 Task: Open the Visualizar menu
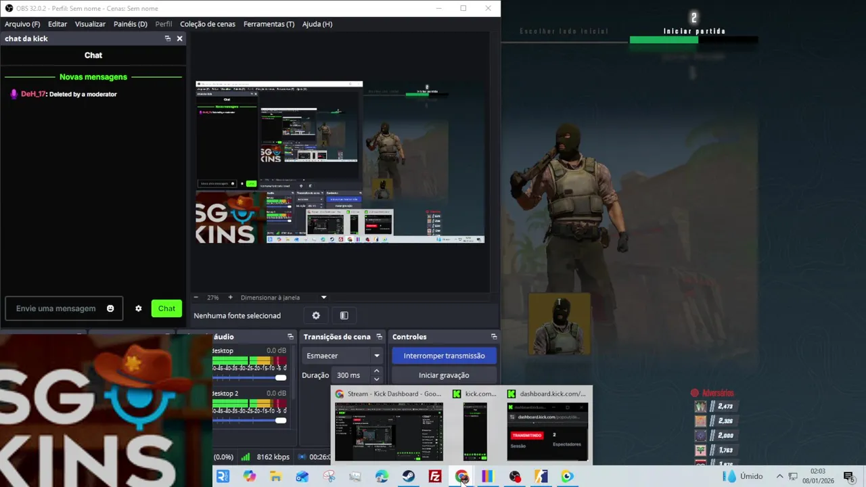(90, 24)
